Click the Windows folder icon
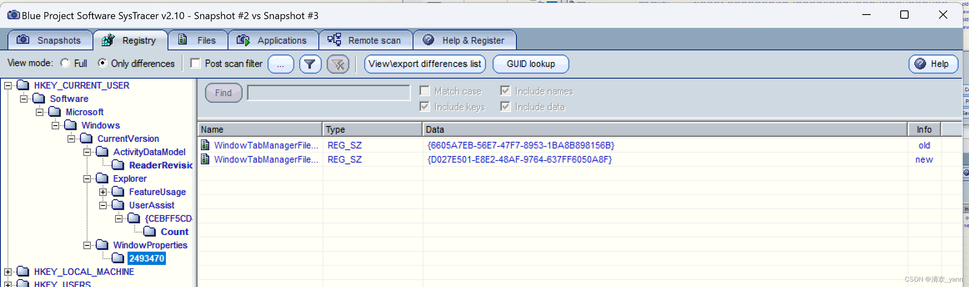Screen dimensions: 969x287 (70, 125)
